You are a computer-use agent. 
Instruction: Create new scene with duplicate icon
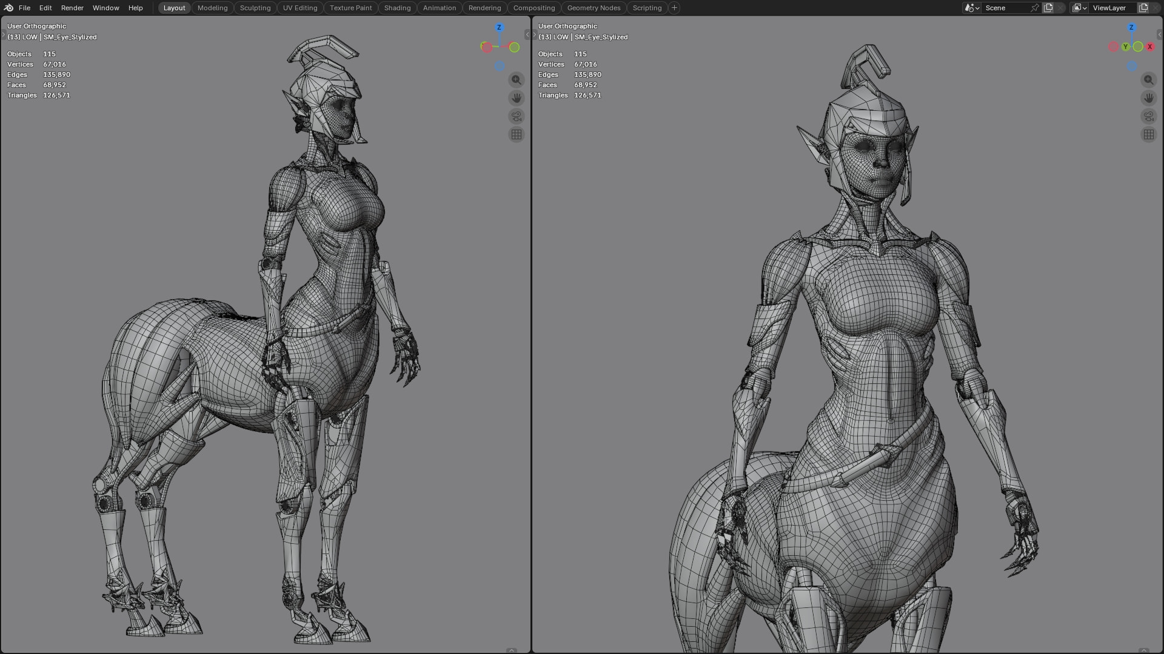(1048, 8)
